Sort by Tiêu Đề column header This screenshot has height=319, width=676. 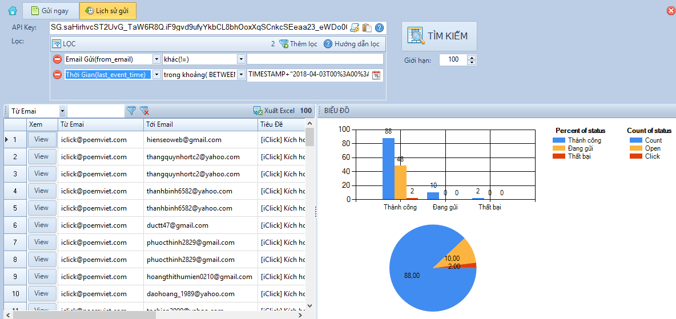(281, 124)
